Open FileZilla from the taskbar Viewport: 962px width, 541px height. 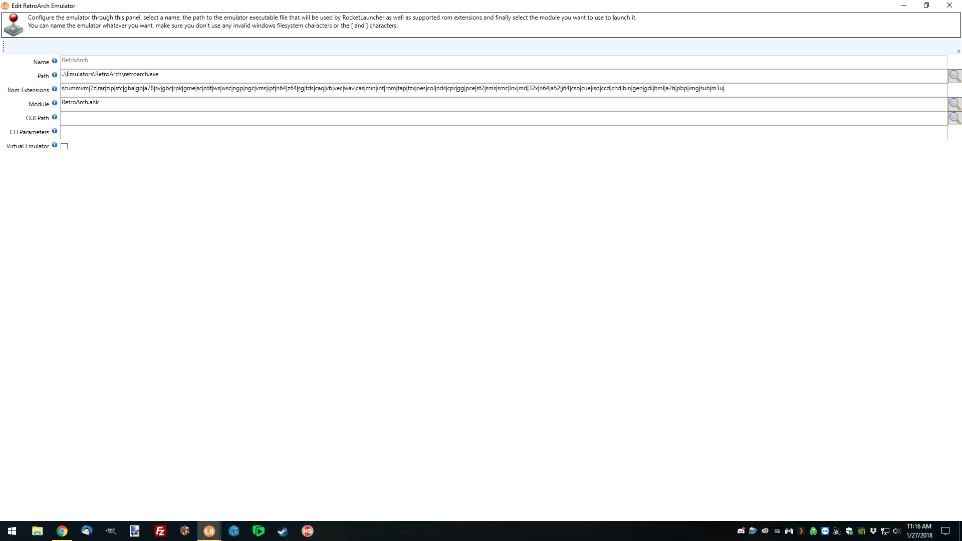(160, 531)
